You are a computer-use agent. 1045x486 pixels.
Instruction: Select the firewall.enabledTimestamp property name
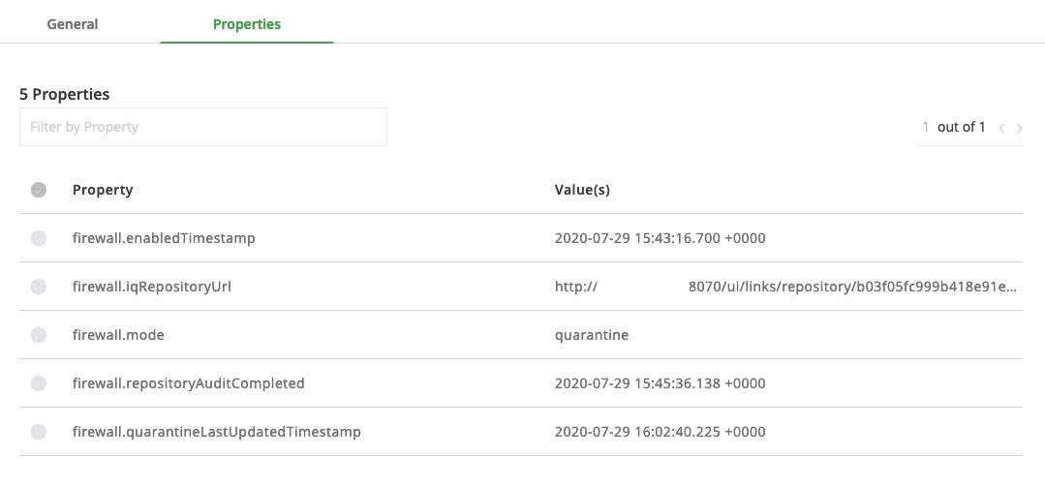point(164,237)
